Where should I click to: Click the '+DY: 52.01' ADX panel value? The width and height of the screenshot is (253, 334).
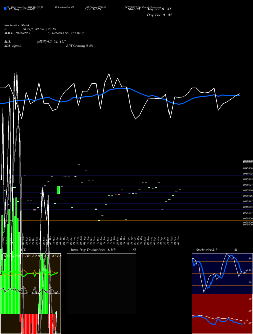coord(33,256)
